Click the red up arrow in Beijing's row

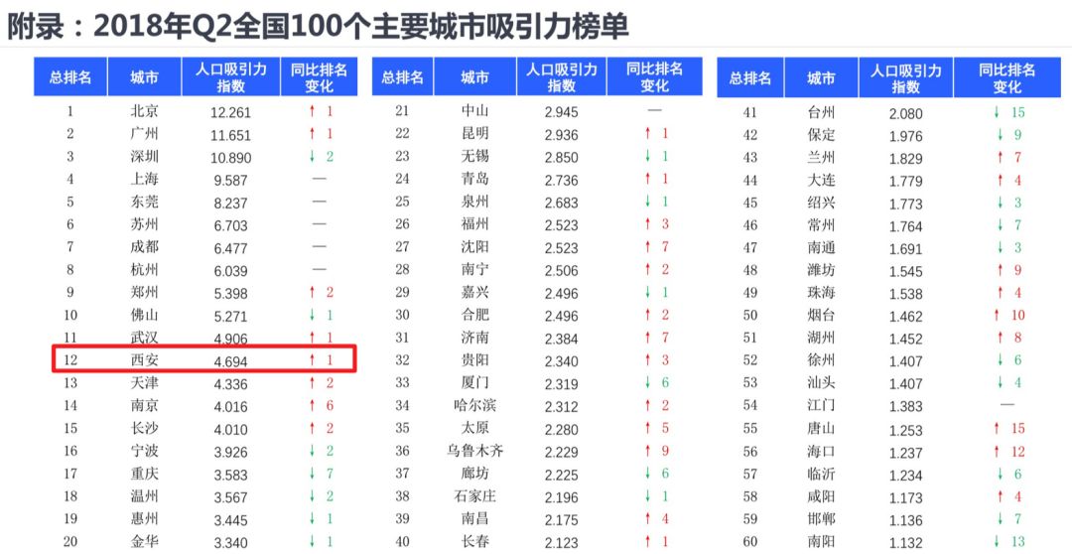311,112
